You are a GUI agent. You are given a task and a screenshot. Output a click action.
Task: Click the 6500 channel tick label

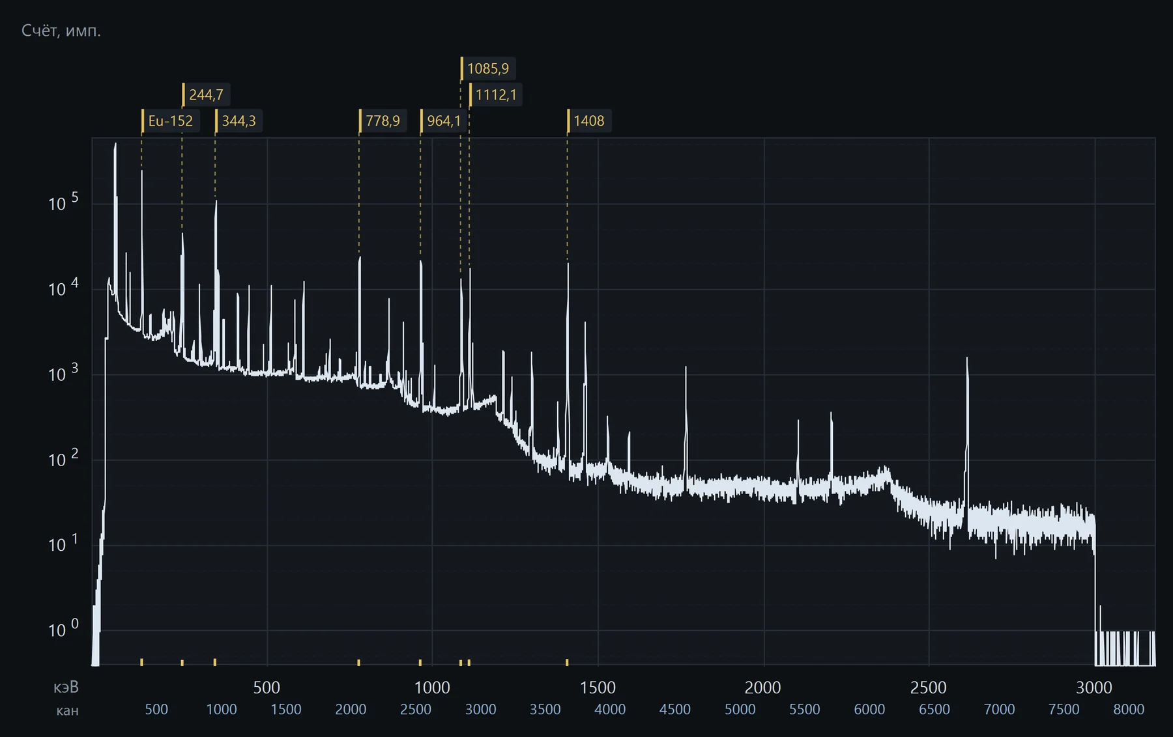934,710
